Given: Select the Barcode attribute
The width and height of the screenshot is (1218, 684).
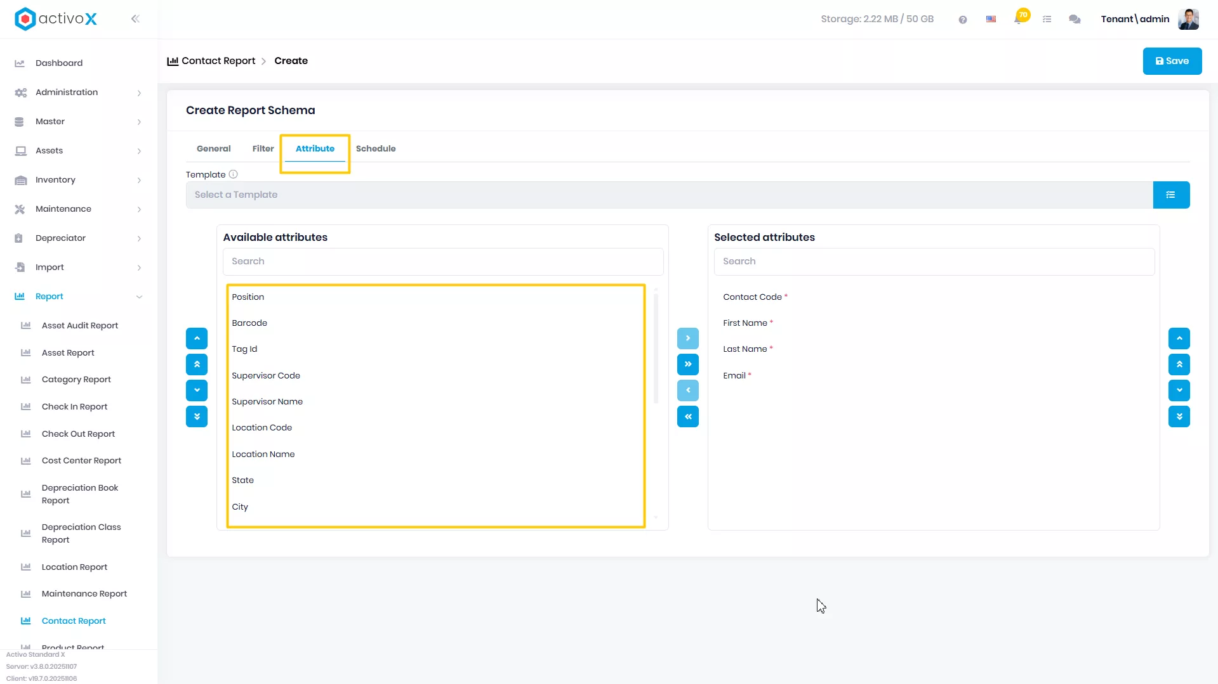Looking at the screenshot, I should [249, 323].
